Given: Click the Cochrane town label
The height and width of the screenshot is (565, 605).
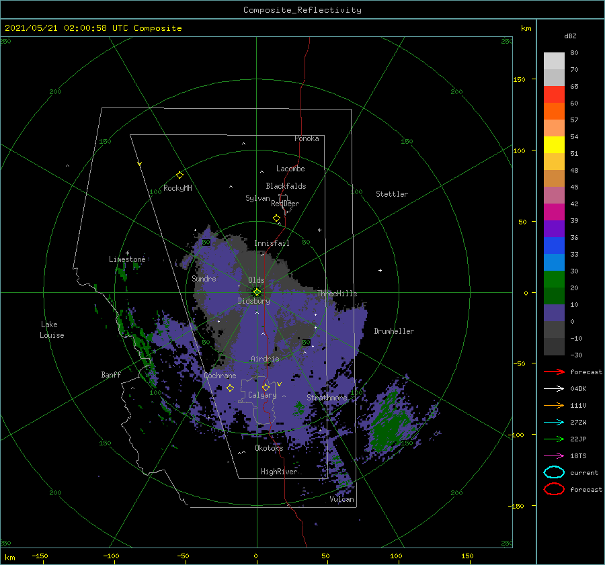Looking at the screenshot, I should [x=220, y=376].
